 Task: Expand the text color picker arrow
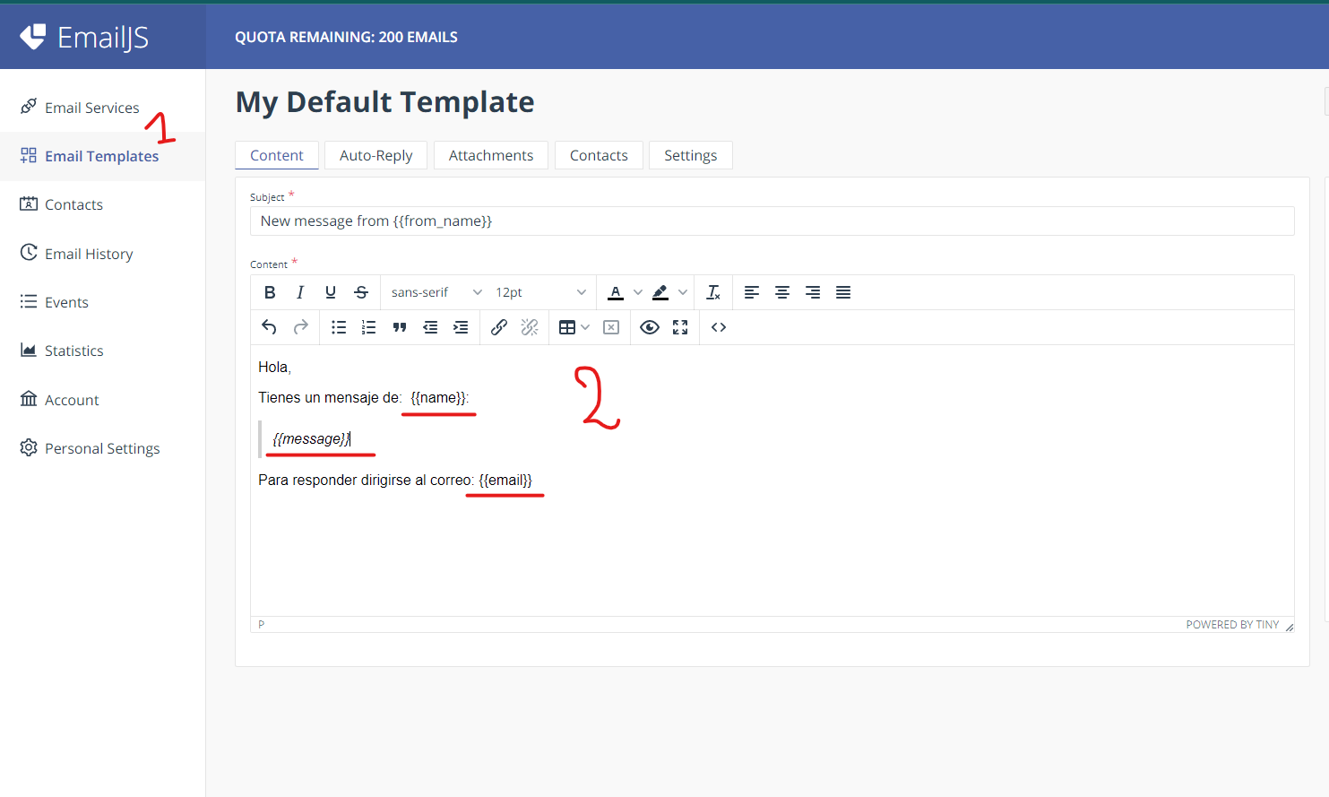pos(638,292)
